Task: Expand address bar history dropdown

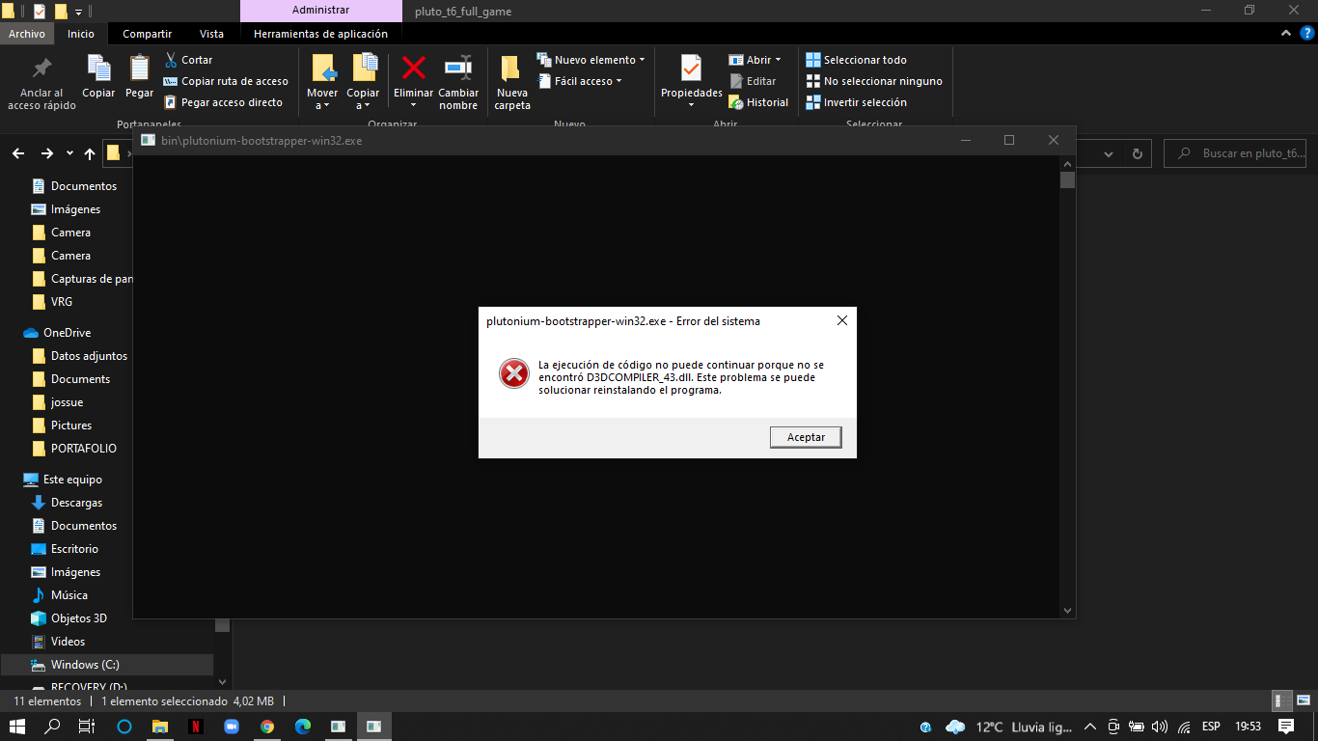Action: (x=1108, y=153)
